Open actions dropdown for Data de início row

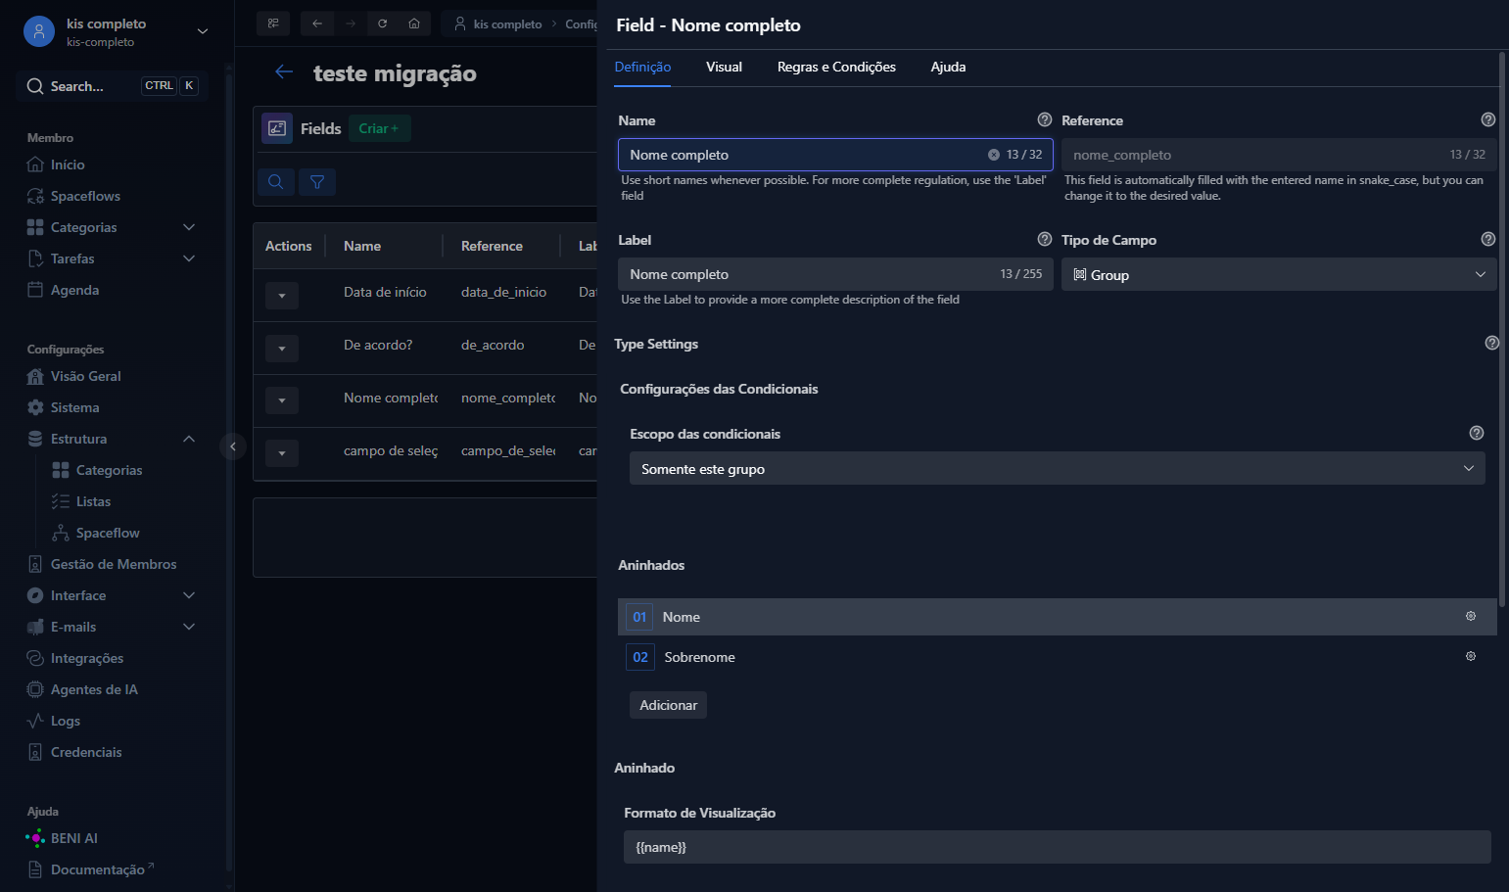point(282,295)
